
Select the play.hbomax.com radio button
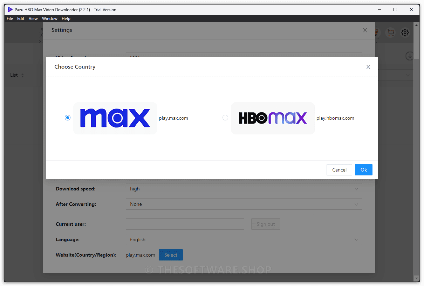225,118
